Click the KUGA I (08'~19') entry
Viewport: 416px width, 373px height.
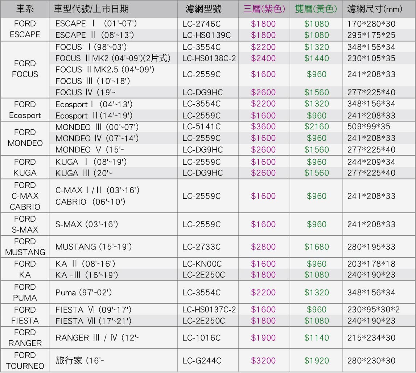click(x=91, y=162)
